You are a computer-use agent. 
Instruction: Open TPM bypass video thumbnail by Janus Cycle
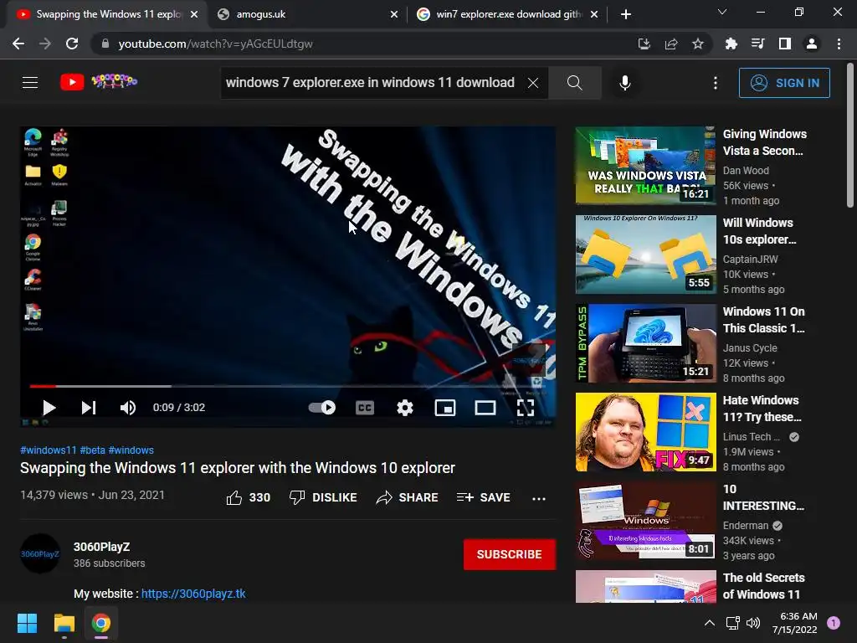[645, 342]
